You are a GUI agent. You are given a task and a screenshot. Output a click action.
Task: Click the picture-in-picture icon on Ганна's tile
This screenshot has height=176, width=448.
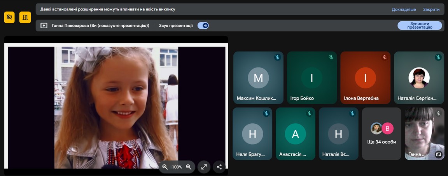pos(438,154)
